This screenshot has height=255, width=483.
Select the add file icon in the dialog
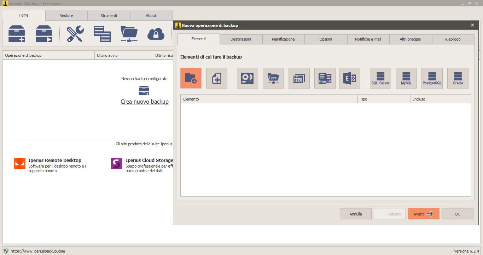[216, 78]
